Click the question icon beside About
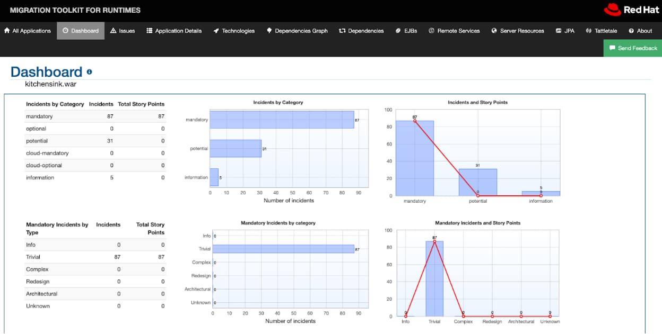The width and height of the screenshot is (662, 334). (631, 31)
